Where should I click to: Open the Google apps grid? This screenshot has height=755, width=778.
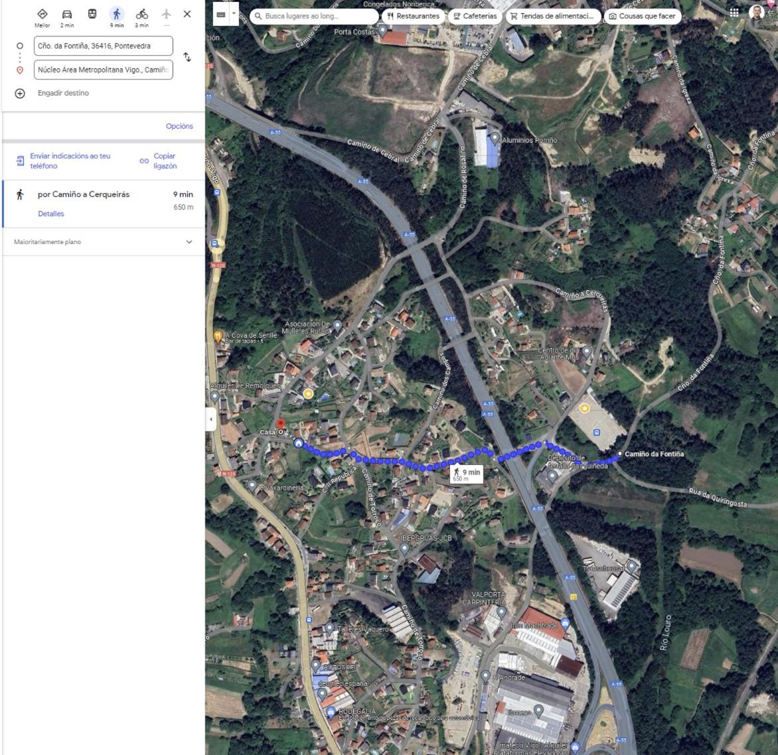click(734, 12)
